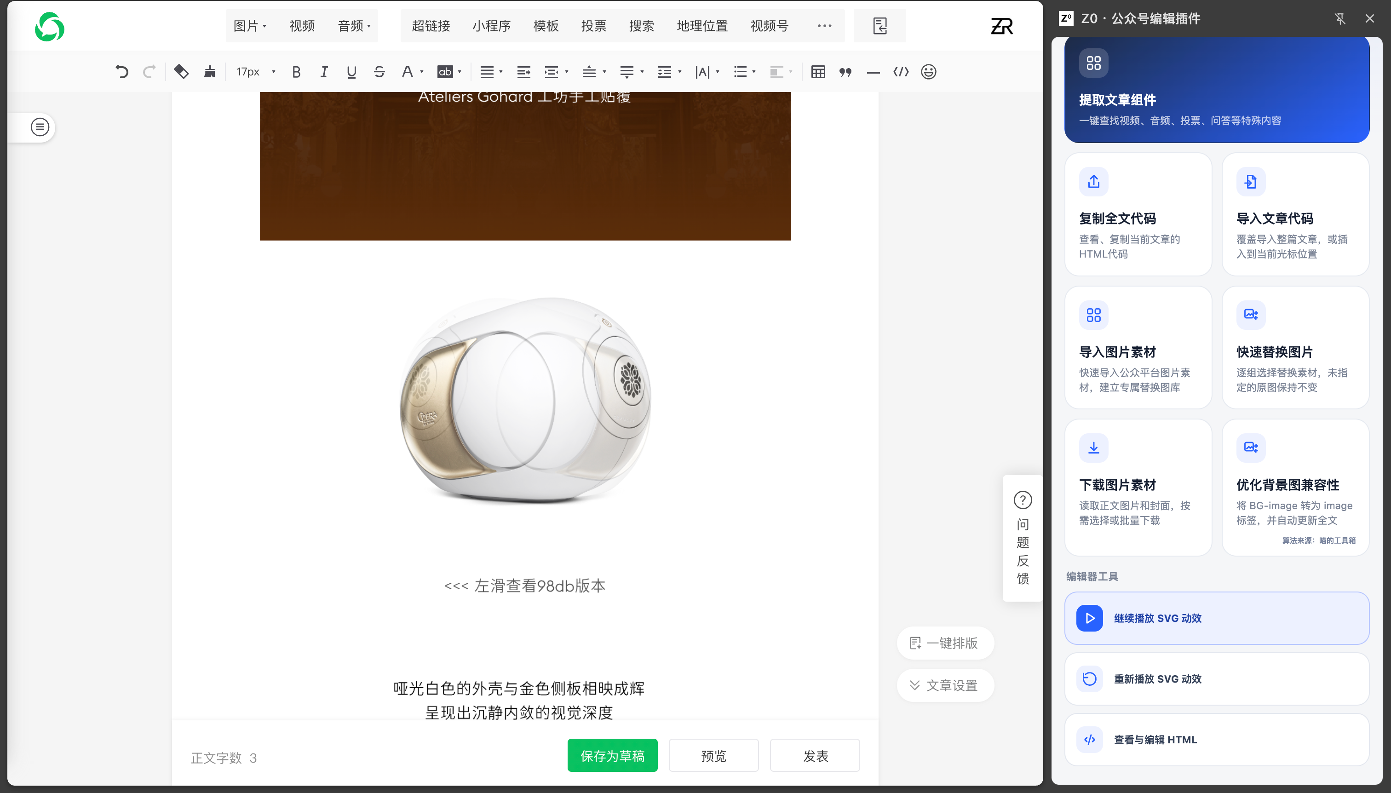Open the outline icon on left edge

[40, 127]
